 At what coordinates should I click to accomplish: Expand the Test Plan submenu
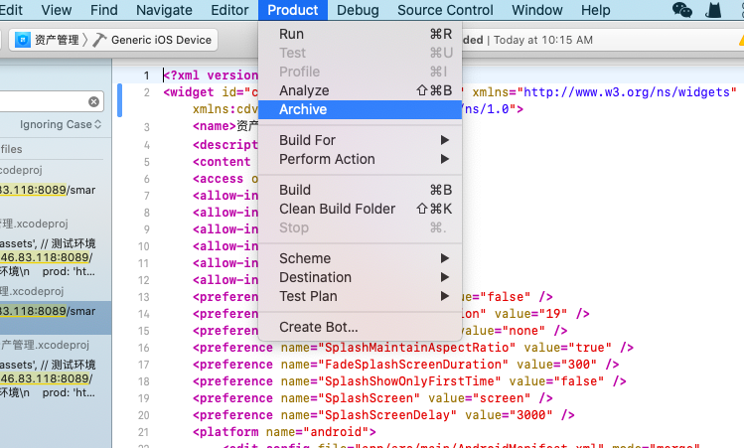click(361, 296)
